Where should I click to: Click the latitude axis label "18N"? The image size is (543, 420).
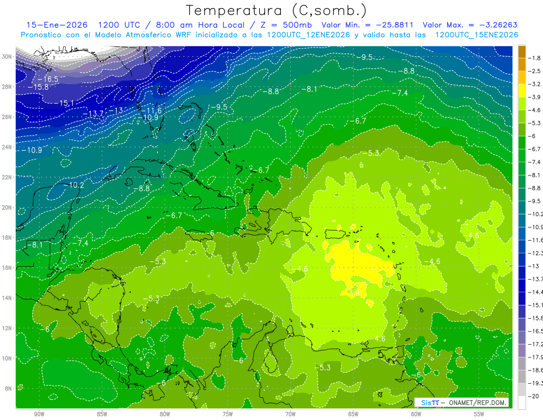click(x=7, y=237)
